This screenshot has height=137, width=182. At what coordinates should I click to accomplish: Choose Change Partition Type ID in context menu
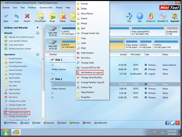click(x=93, y=83)
